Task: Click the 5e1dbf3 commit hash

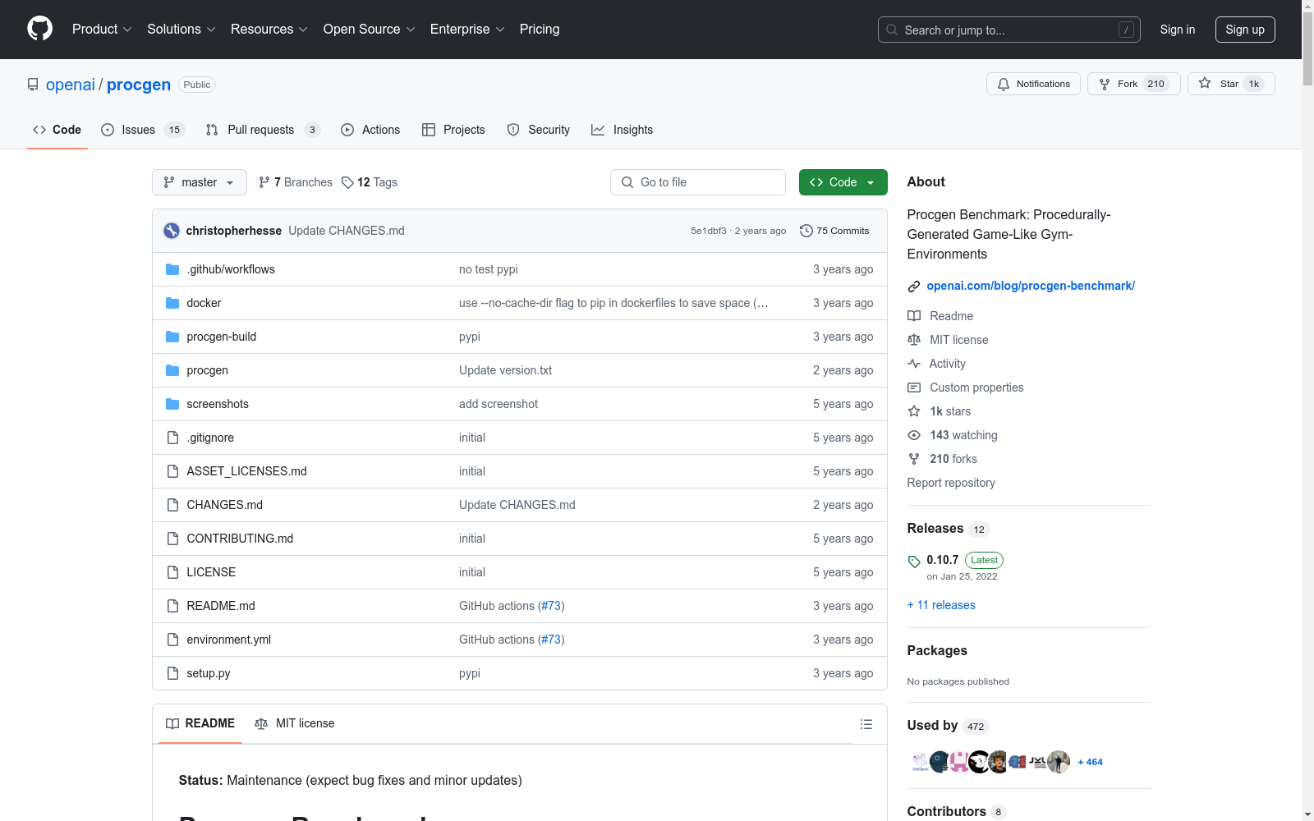Action: pyautogui.click(x=708, y=231)
